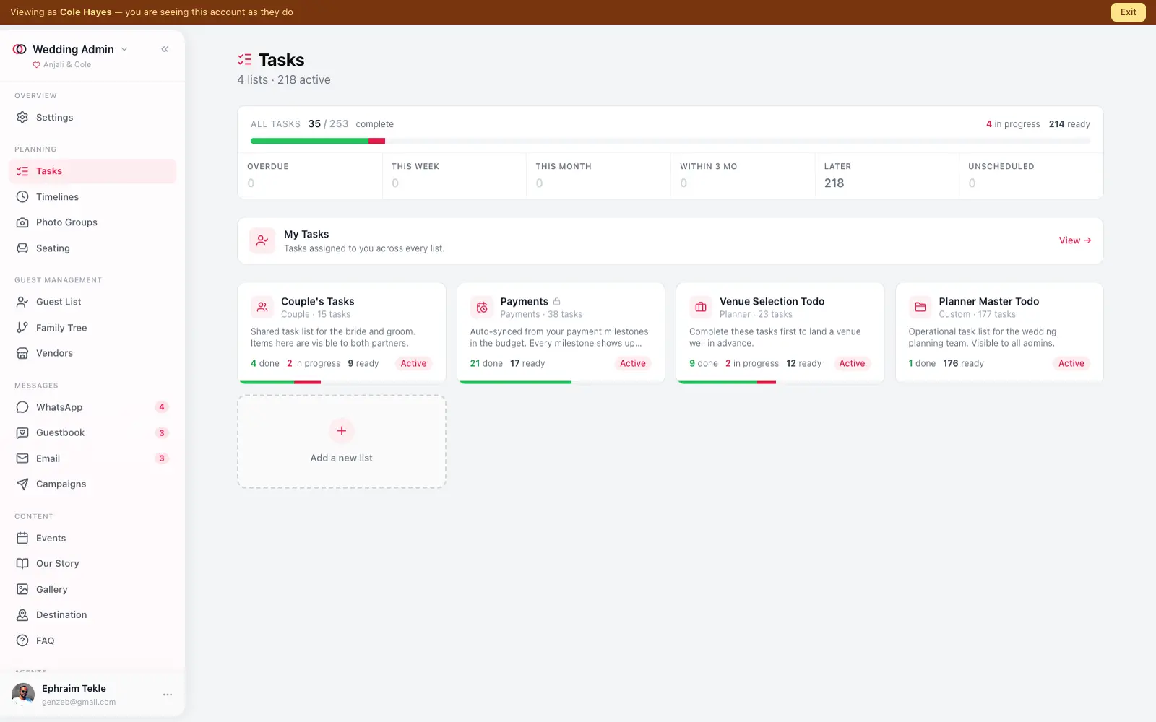This screenshot has height=722, width=1156.
Task: Click the Overdue filter tile
Action: (x=310, y=175)
